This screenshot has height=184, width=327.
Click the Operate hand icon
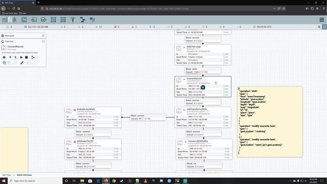click(3, 41)
